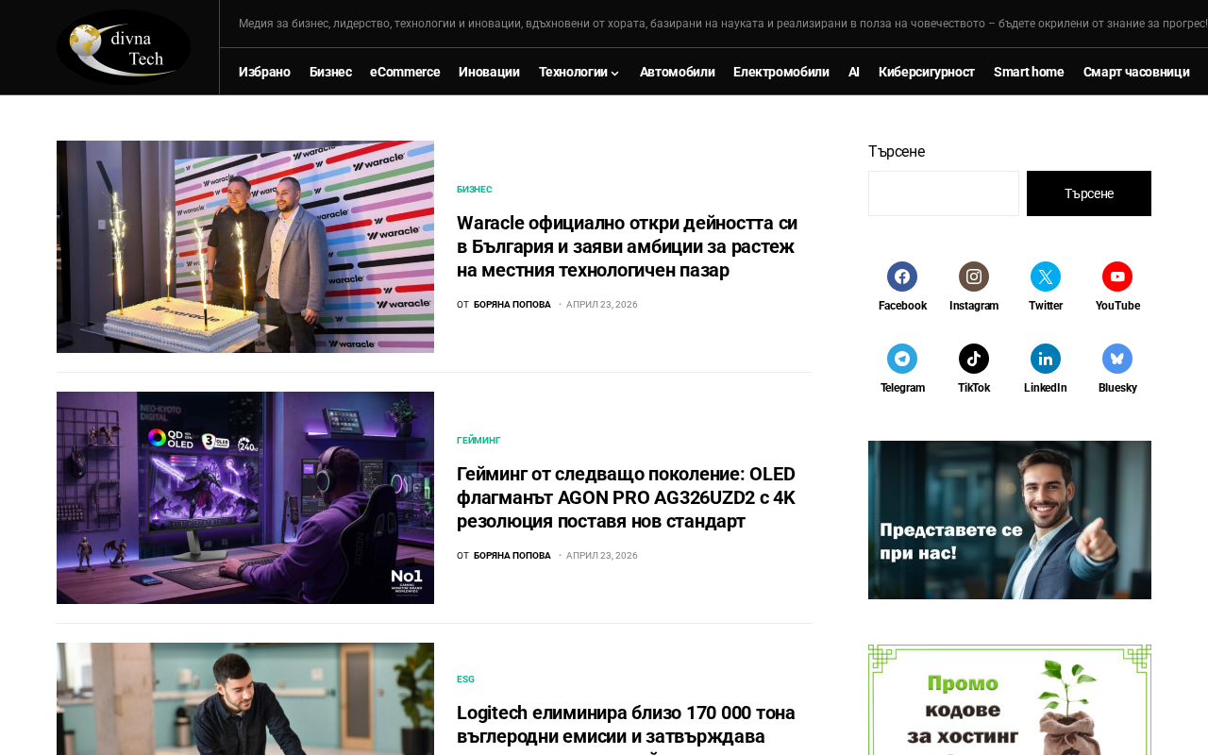Open the Представете се при нас banner
The height and width of the screenshot is (755, 1208).
(1010, 520)
